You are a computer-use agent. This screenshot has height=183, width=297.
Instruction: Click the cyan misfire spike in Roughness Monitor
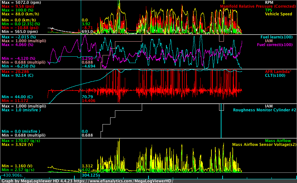point(221,121)
